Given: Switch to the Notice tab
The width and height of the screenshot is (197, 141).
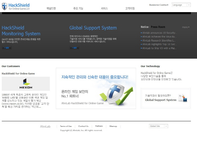Looking at the screenshot, I should click(x=144, y=27).
